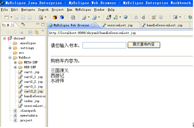Screen dimensions: 194x128
Task: Collapse the WebRoot folder
Action: pos(10,58)
